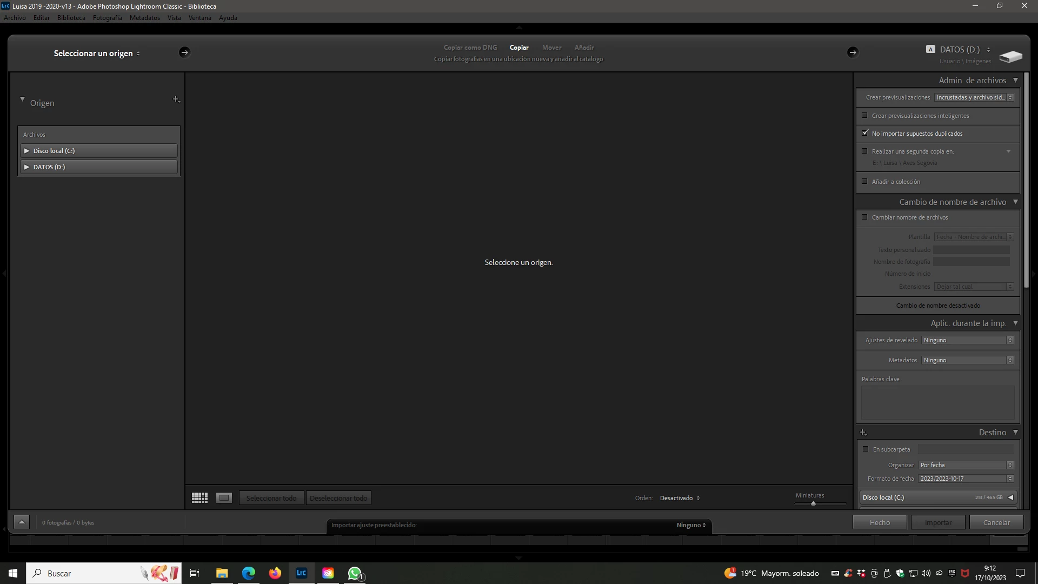
Task: Click the destination arrow button
Action: (853, 52)
